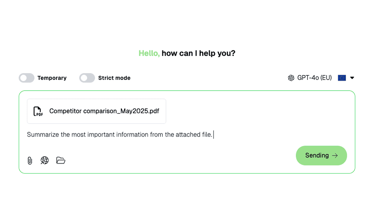The image size is (374, 224).
Task: Toggle Temporary chat mode on
Action: pyautogui.click(x=27, y=78)
